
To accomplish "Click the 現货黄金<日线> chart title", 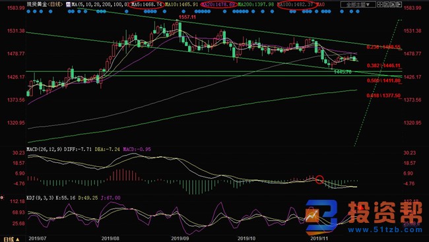I will point(45,5).
